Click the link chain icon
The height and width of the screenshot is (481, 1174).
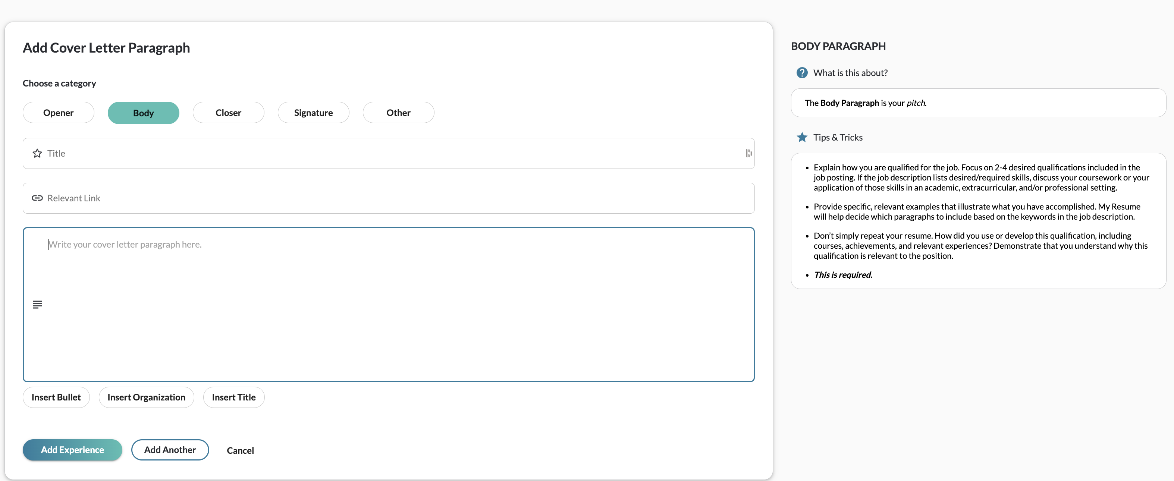37,198
